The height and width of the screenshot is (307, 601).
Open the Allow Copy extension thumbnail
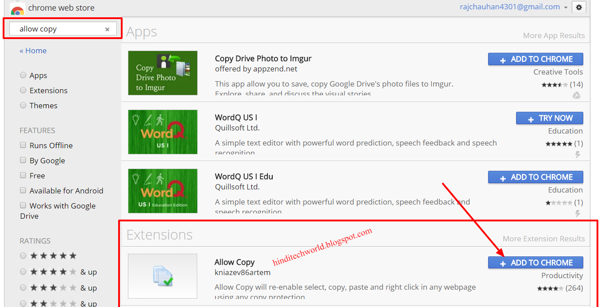pos(163,276)
